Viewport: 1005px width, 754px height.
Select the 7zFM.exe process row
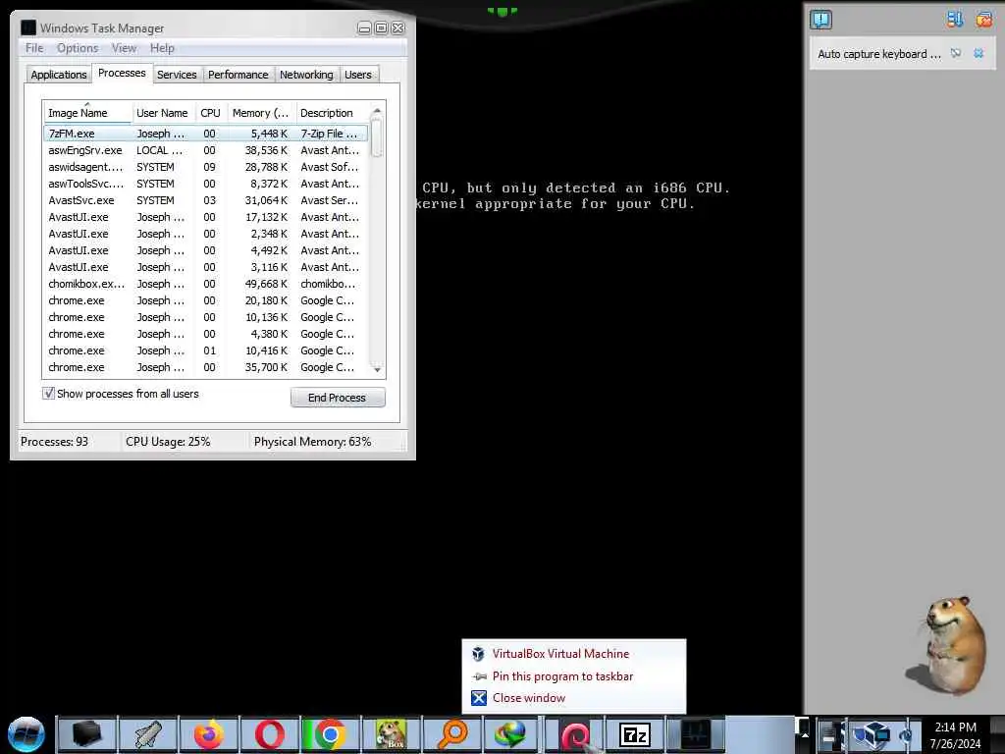206,134
